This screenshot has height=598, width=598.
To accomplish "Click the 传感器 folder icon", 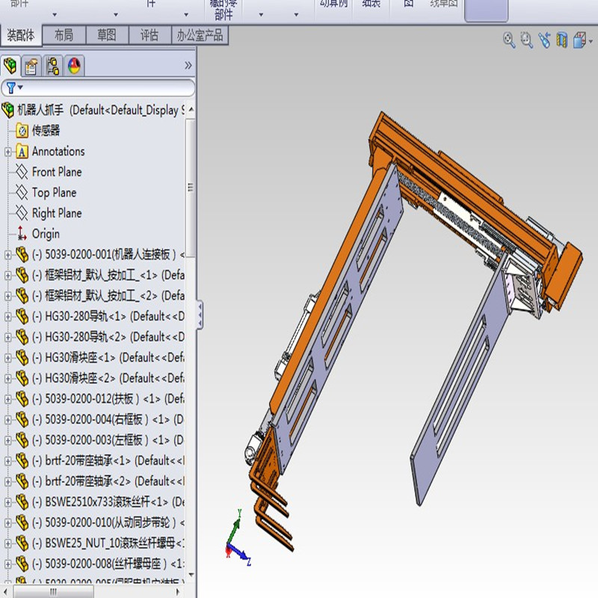I will click(x=22, y=131).
